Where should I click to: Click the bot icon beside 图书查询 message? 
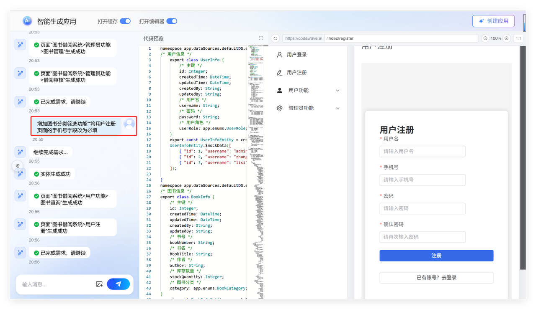pyautogui.click(x=20, y=196)
